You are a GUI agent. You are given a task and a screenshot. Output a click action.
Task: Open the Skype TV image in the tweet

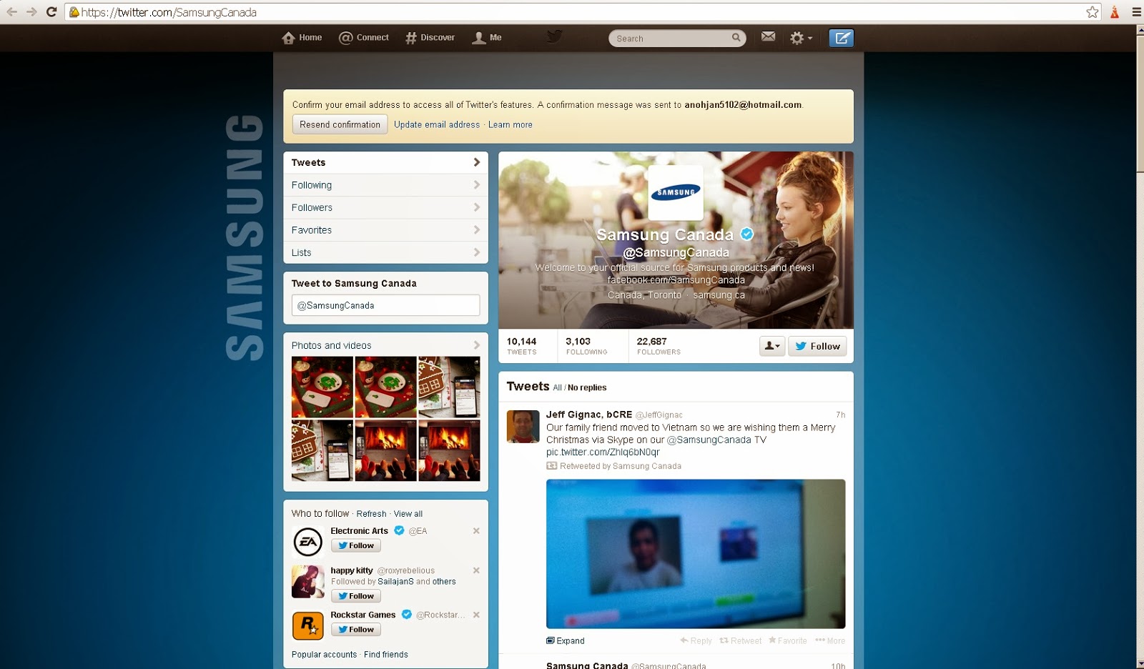[x=696, y=554]
